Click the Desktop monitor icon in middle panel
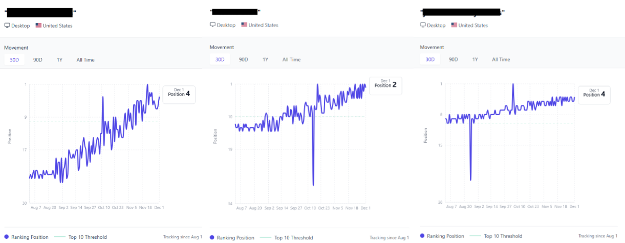 pyautogui.click(x=213, y=25)
